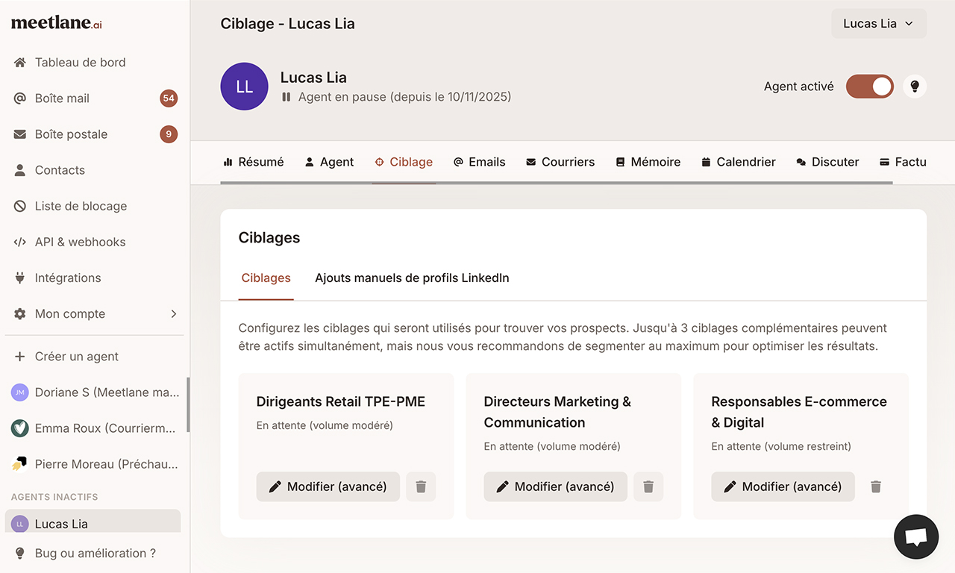This screenshot has width=955, height=573.
Task: Click the trash icon for Directeurs Marketing & Communication
Action: [648, 486]
